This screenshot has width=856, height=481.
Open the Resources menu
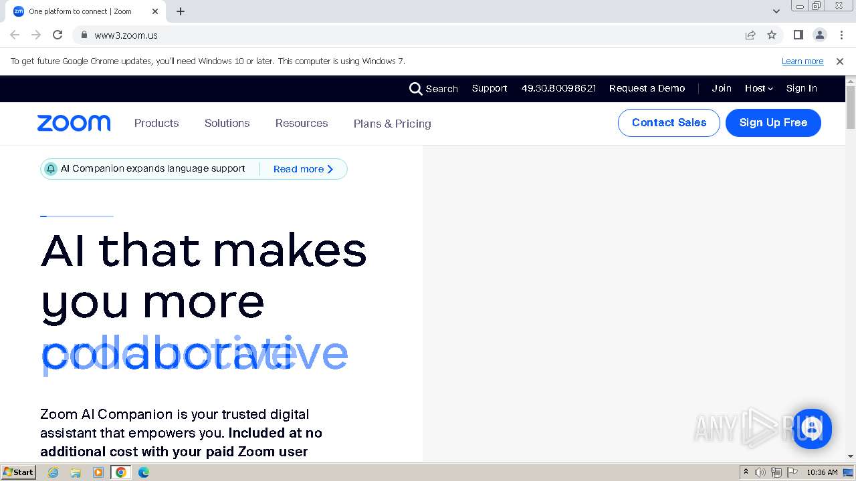[x=302, y=123]
